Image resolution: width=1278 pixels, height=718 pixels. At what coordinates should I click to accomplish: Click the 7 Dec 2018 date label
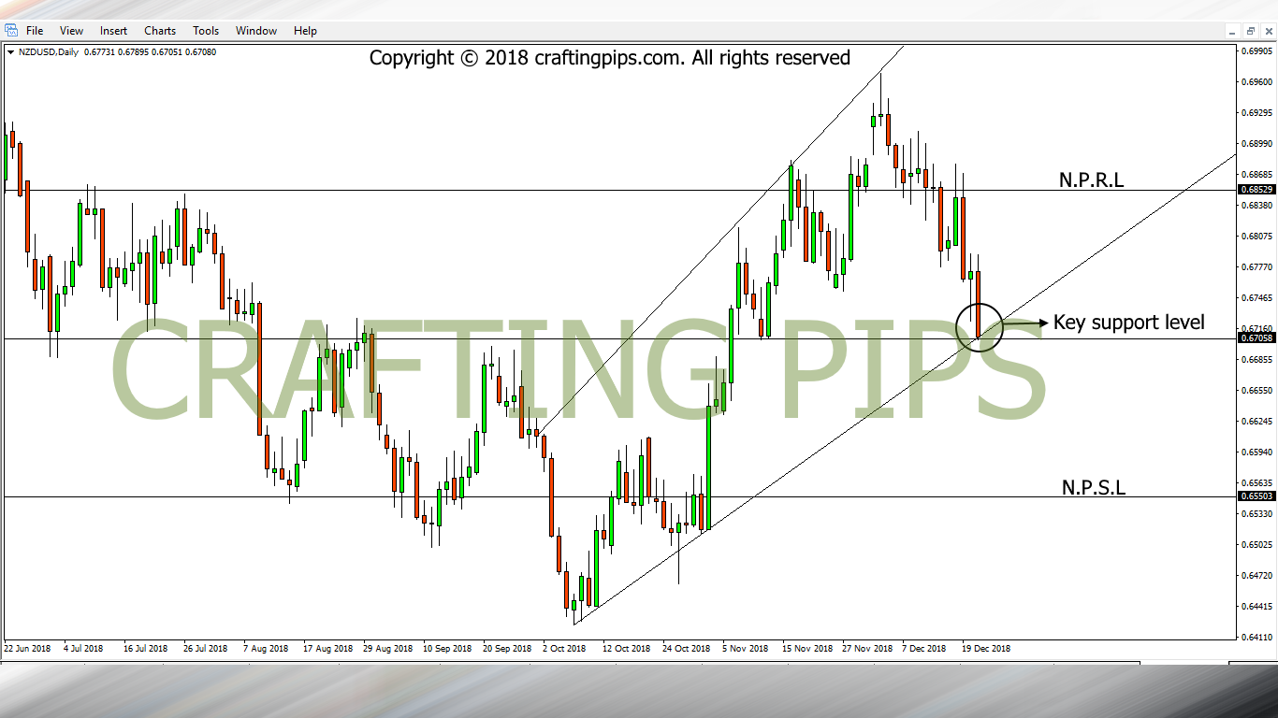(924, 648)
